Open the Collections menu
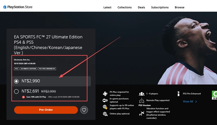The image size is (217, 125). [124, 7]
